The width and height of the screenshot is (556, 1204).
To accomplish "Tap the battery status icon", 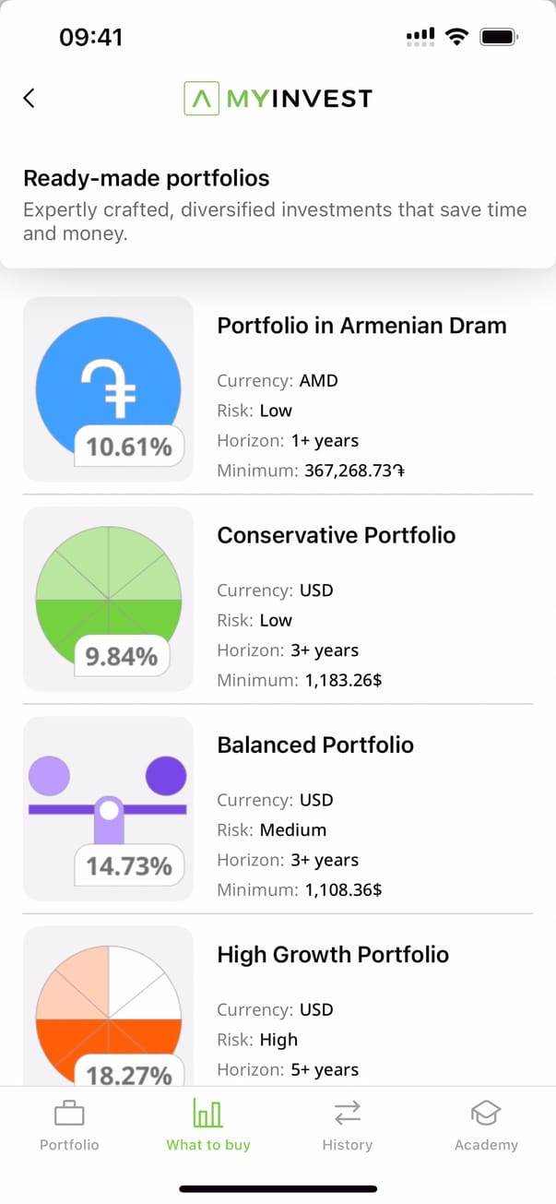I will pyautogui.click(x=499, y=37).
